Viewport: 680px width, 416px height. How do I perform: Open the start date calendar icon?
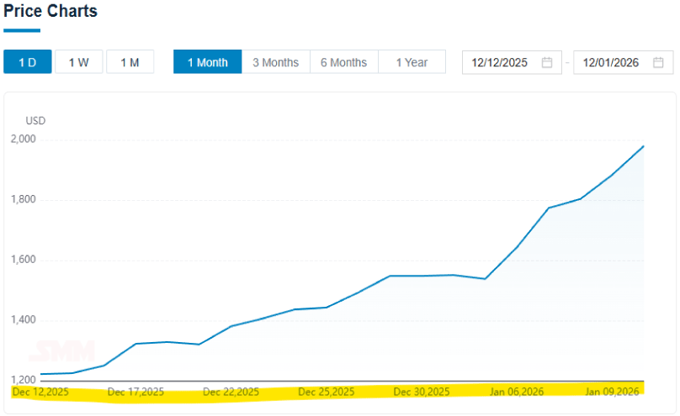pyautogui.click(x=547, y=63)
